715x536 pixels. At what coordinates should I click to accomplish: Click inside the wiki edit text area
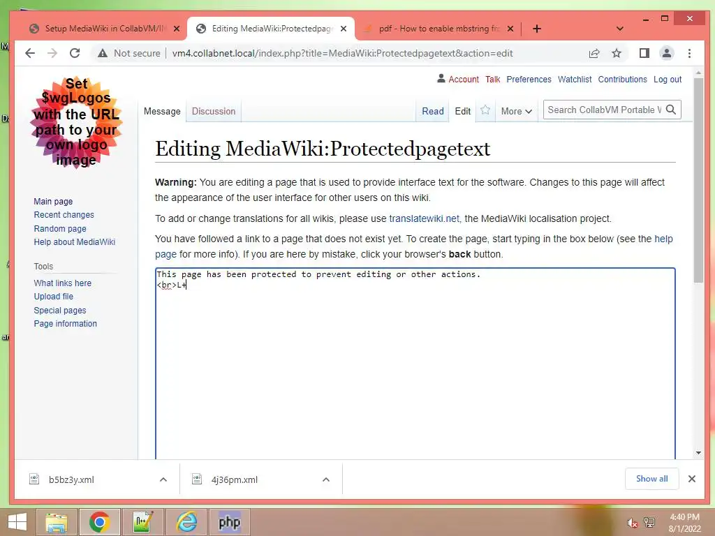tap(415, 364)
